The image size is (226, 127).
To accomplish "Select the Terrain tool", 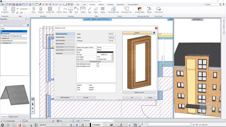I will [x=149, y=10].
